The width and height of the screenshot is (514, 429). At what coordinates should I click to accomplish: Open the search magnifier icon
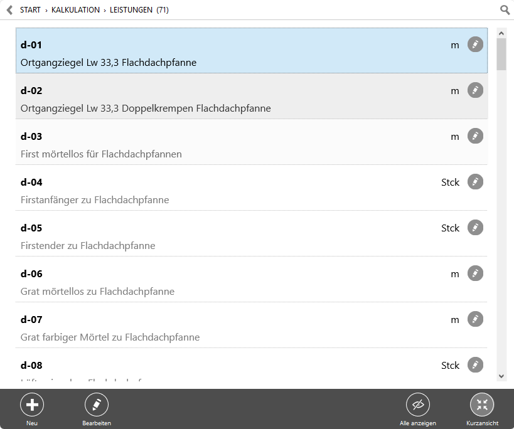pos(505,10)
